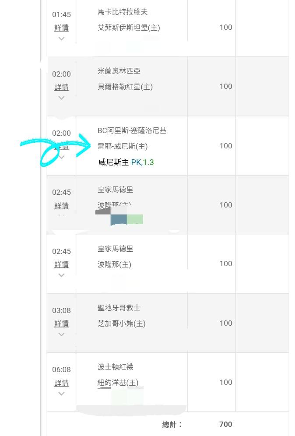Open 詳情 for the 聖地牙哥教士 game
The height and width of the screenshot is (436, 295).
click(61, 323)
